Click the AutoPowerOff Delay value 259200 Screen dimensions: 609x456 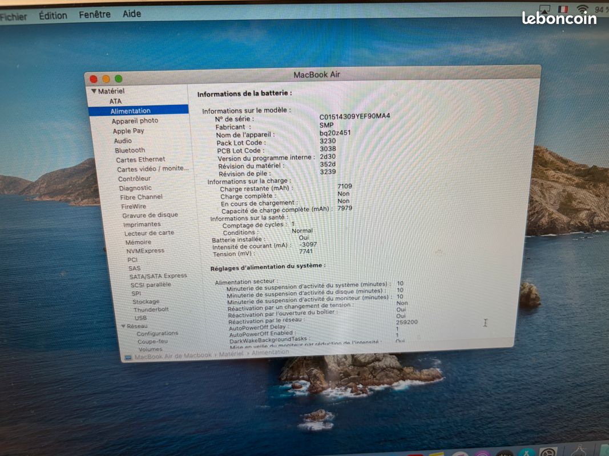click(407, 322)
